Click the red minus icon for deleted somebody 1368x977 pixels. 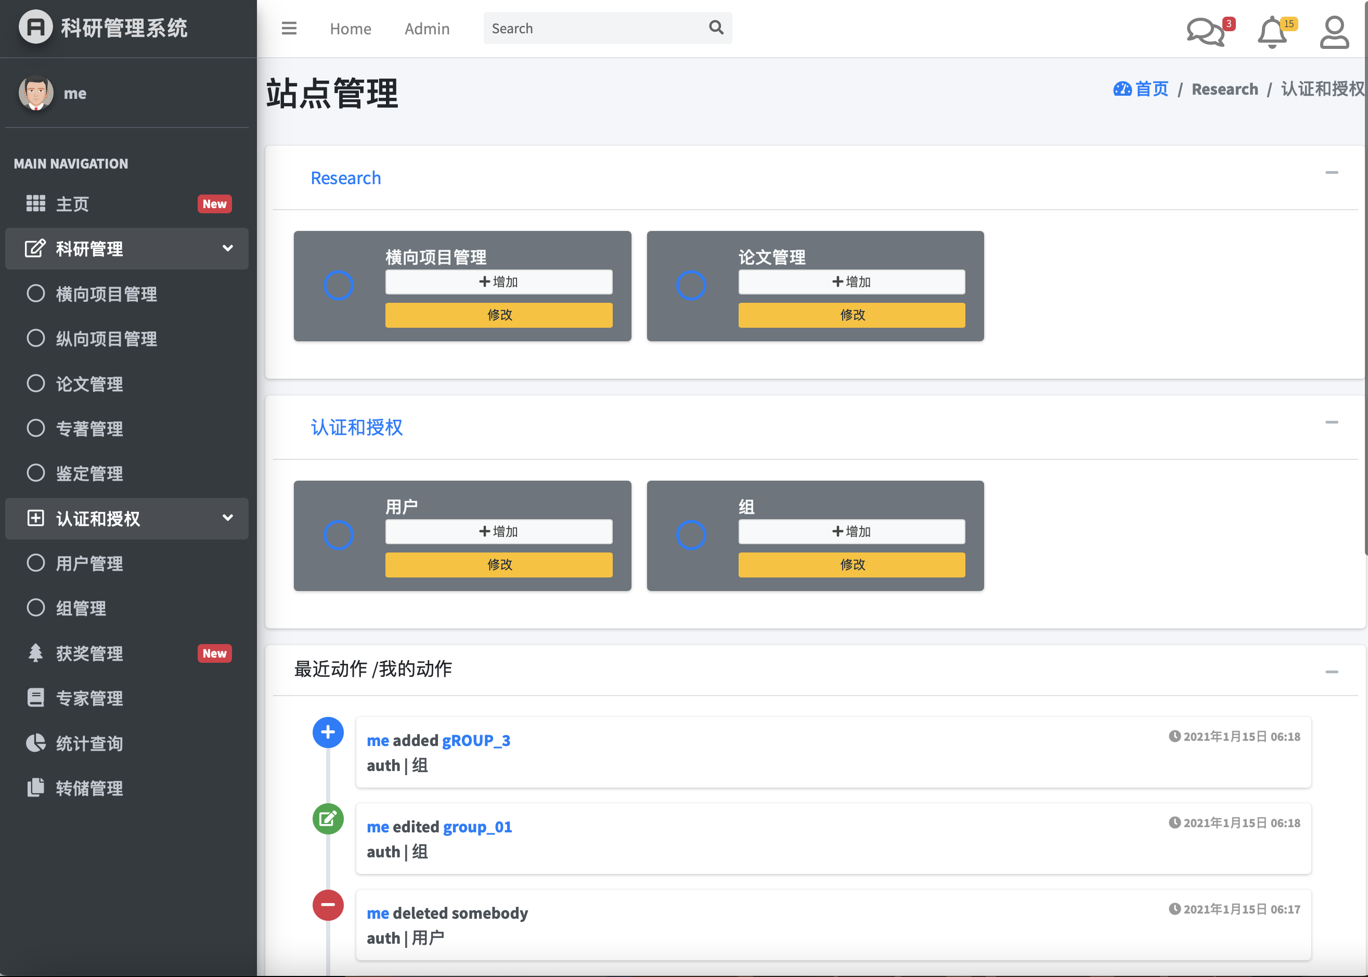[x=328, y=905]
